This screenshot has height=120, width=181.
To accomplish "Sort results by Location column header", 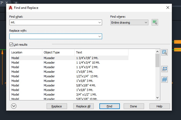I will tap(26, 52).
